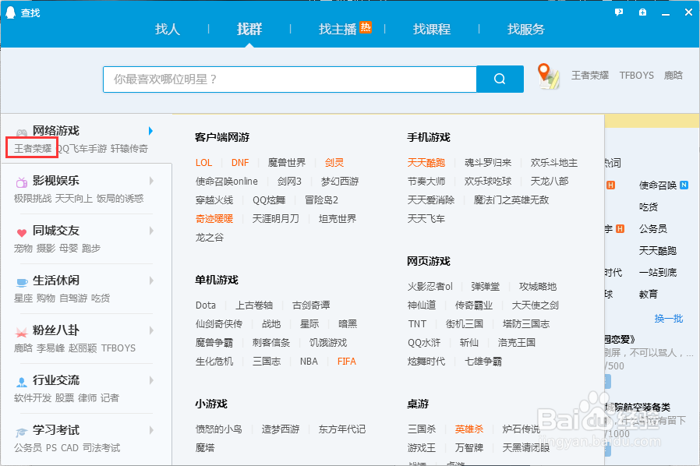Screen dimensions: 700x466
Task: Click the gamepad icon for 网络游戏
Action: click(21, 132)
